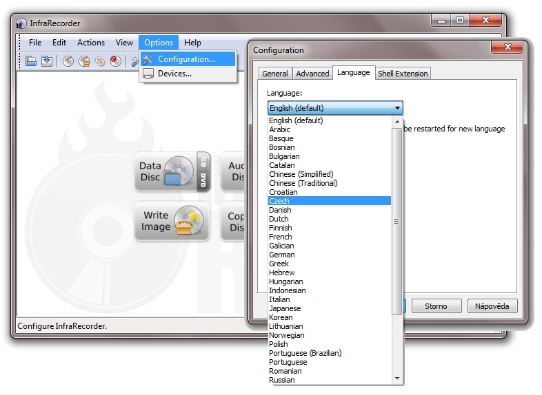Open the File menu
Screen dimensions: 542x395
(x=35, y=43)
